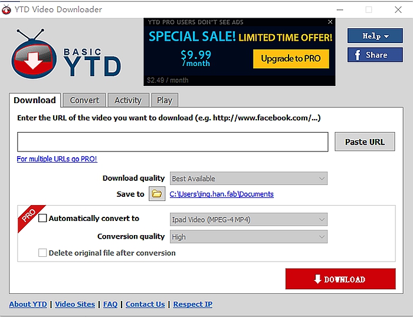Click the YTD title bar app icon
This screenshot has height=317, width=413.
(6, 10)
